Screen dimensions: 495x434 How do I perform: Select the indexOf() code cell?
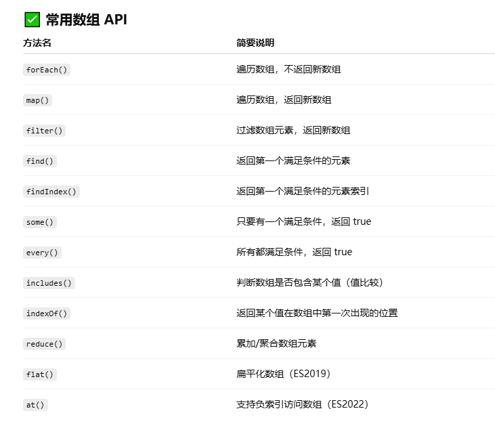click(47, 313)
